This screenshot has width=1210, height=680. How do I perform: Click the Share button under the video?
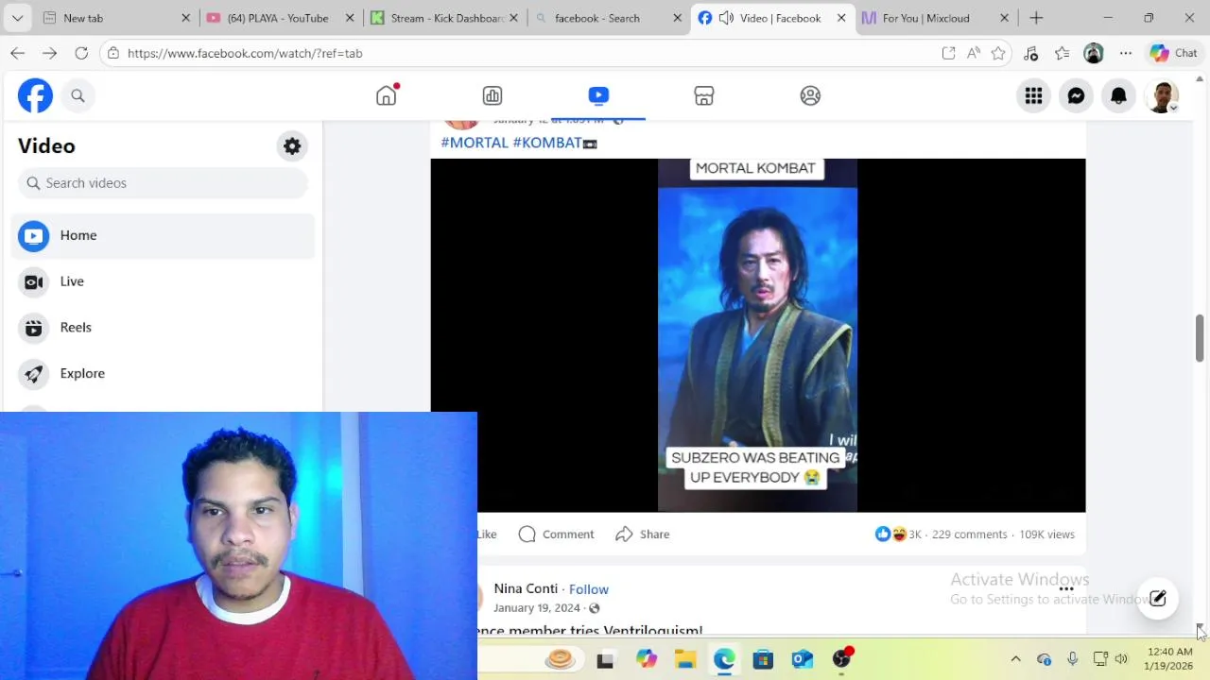pyautogui.click(x=643, y=535)
